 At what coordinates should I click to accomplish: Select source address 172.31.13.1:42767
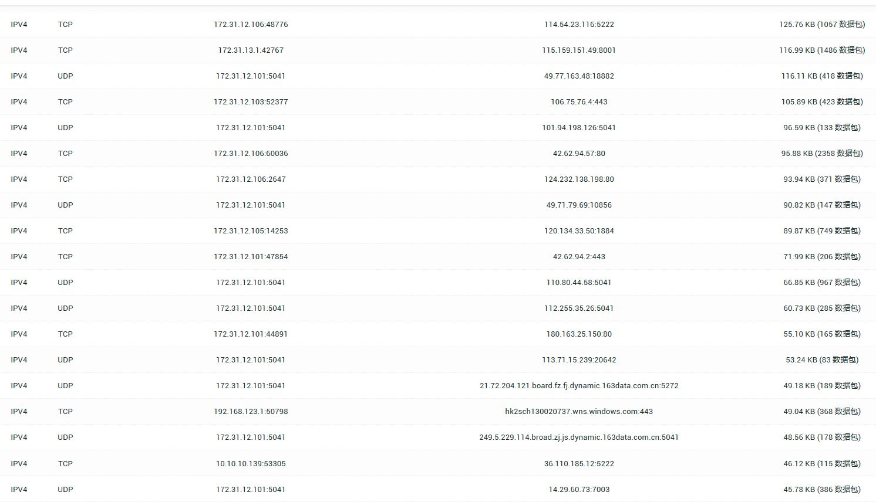pos(251,50)
